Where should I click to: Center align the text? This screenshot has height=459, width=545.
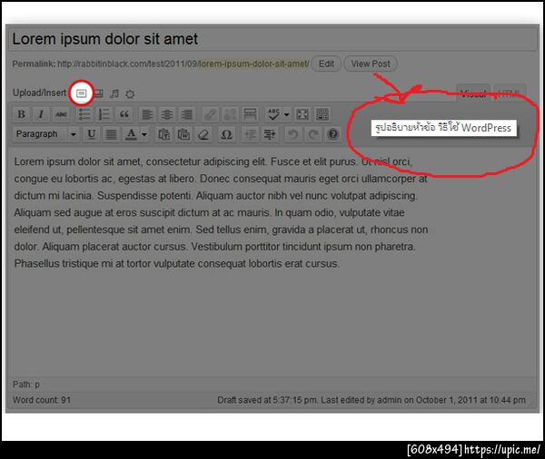(167, 114)
